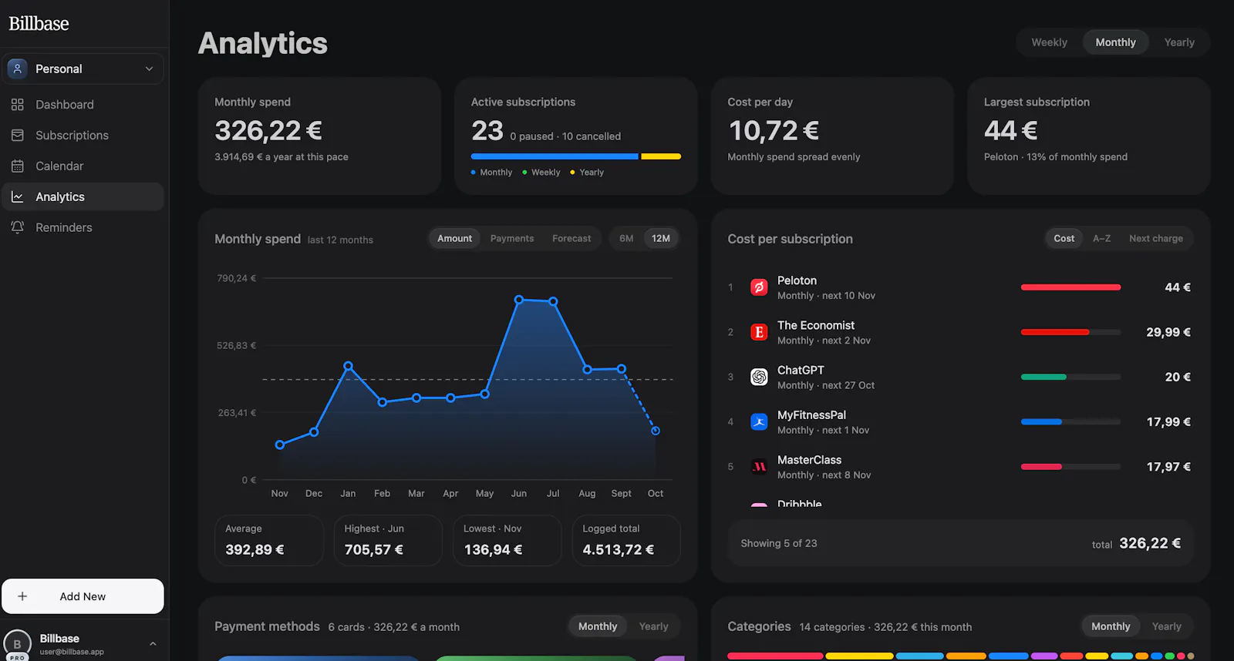Click the Personal profile avatar icon

18,69
